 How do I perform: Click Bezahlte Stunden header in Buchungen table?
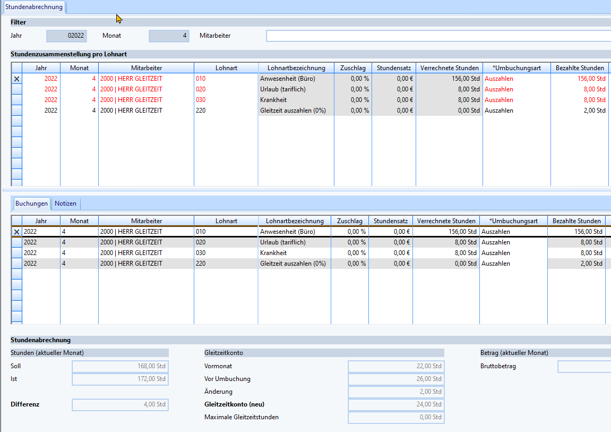(x=576, y=221)
